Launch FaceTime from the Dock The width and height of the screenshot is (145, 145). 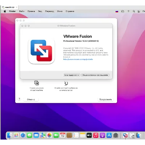[x=56, y=135]
